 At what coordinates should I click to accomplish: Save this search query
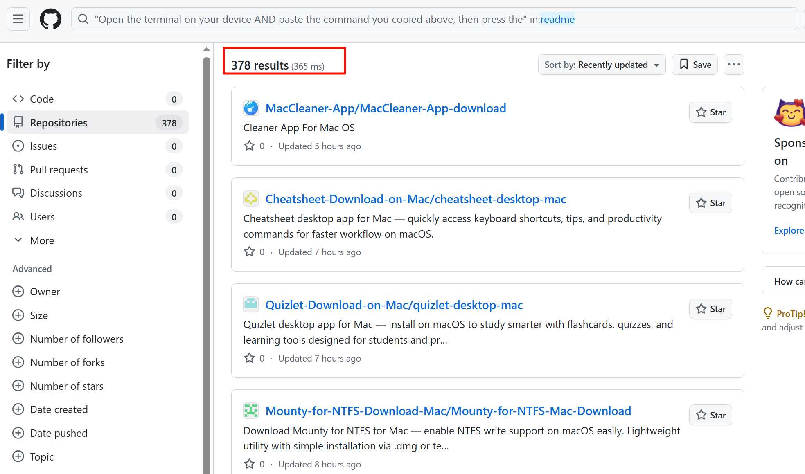tap(695, 65)
